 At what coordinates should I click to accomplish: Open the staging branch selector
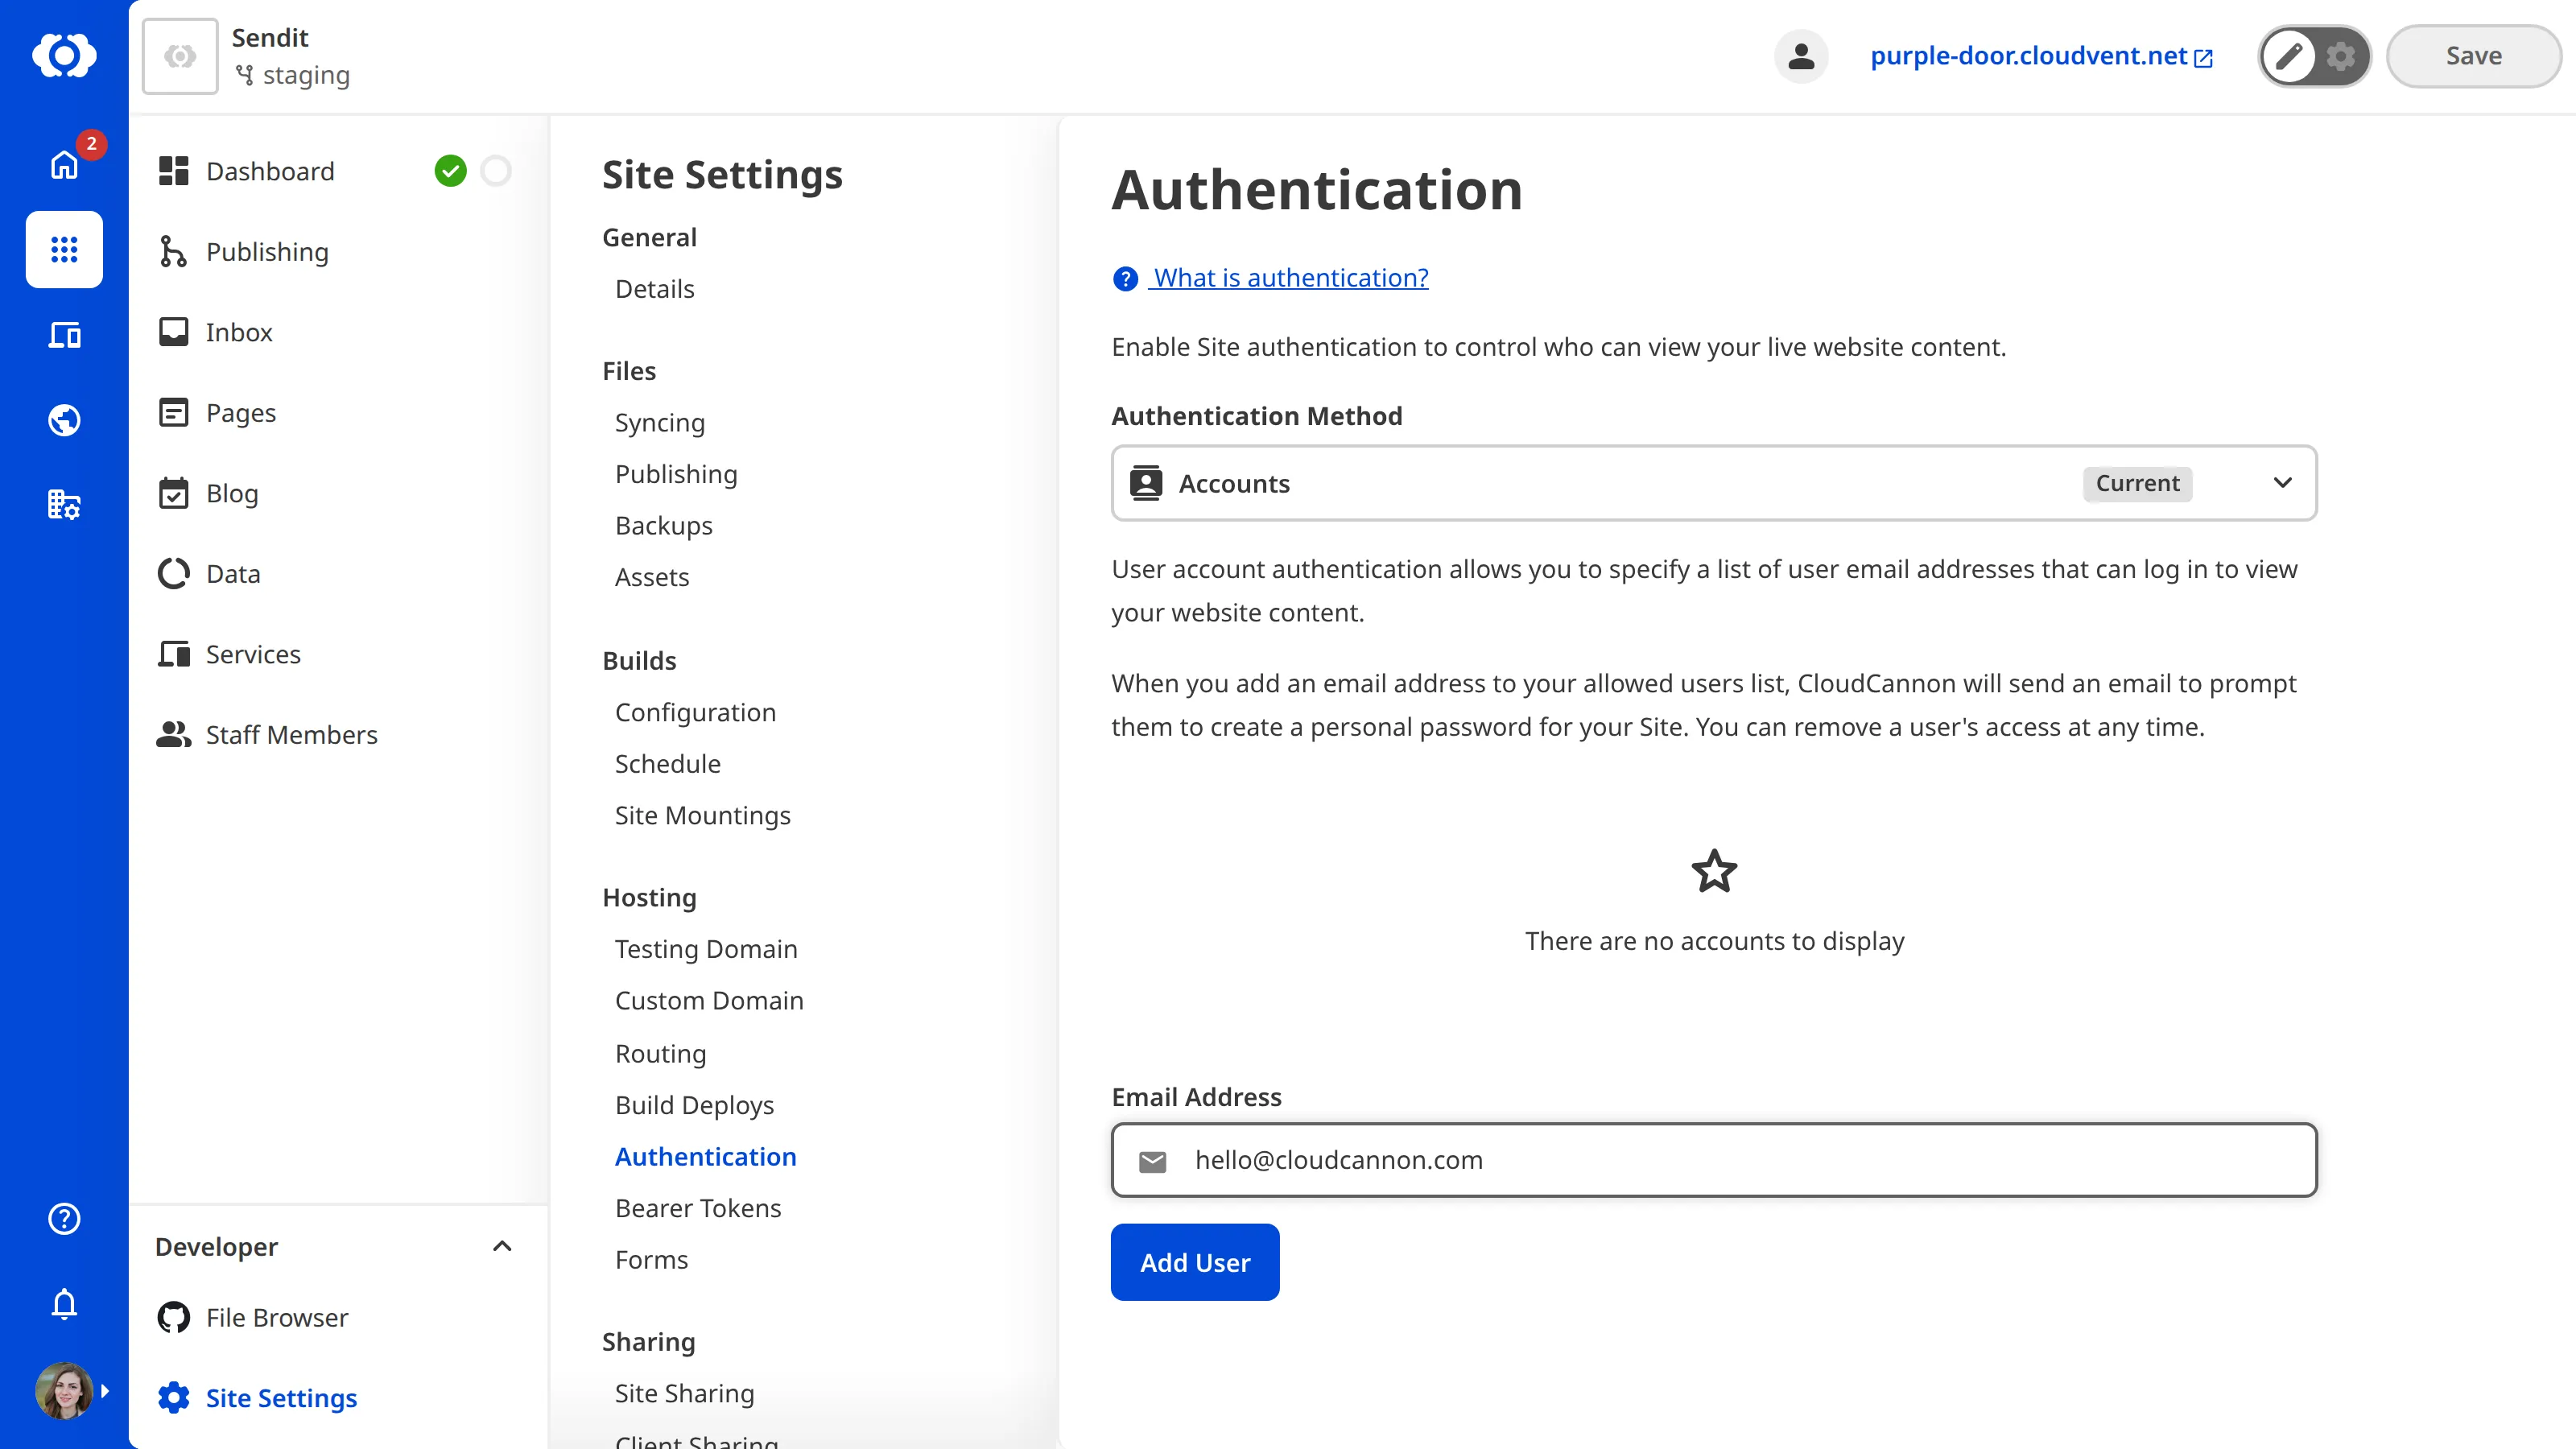tap(292, 75)
